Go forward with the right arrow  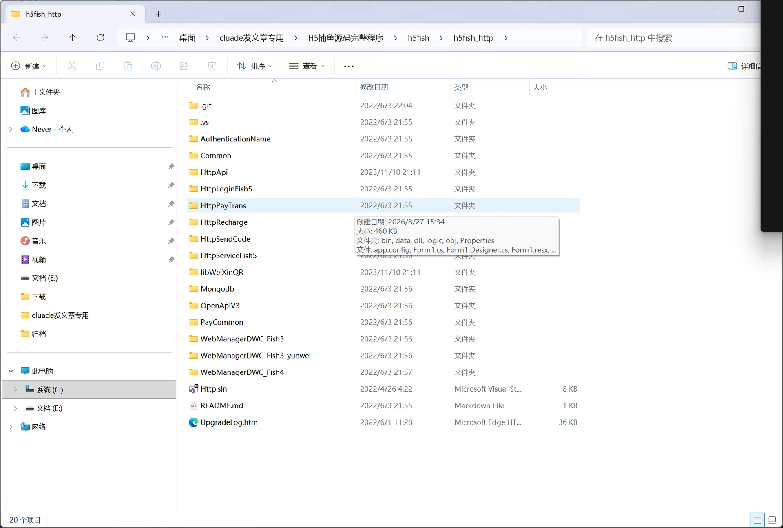[44, 38]
